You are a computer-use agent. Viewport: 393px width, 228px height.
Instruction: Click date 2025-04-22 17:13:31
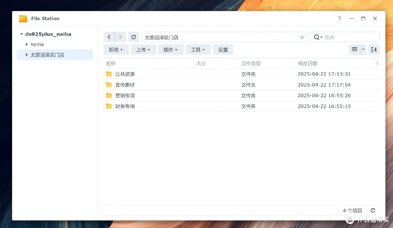pos(324,74)
